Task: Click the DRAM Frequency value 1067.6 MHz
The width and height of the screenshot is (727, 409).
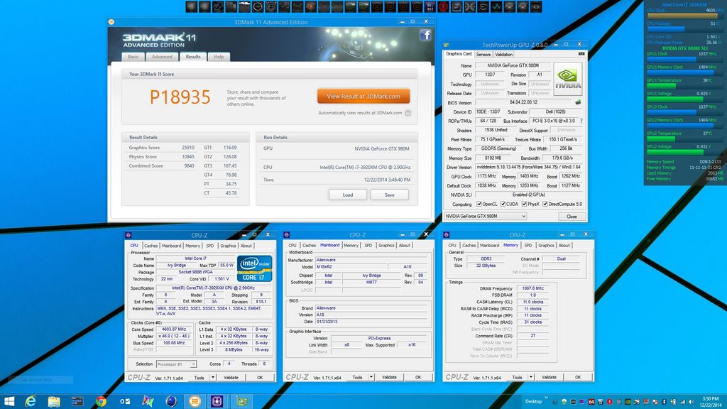Action: point(532,288)
